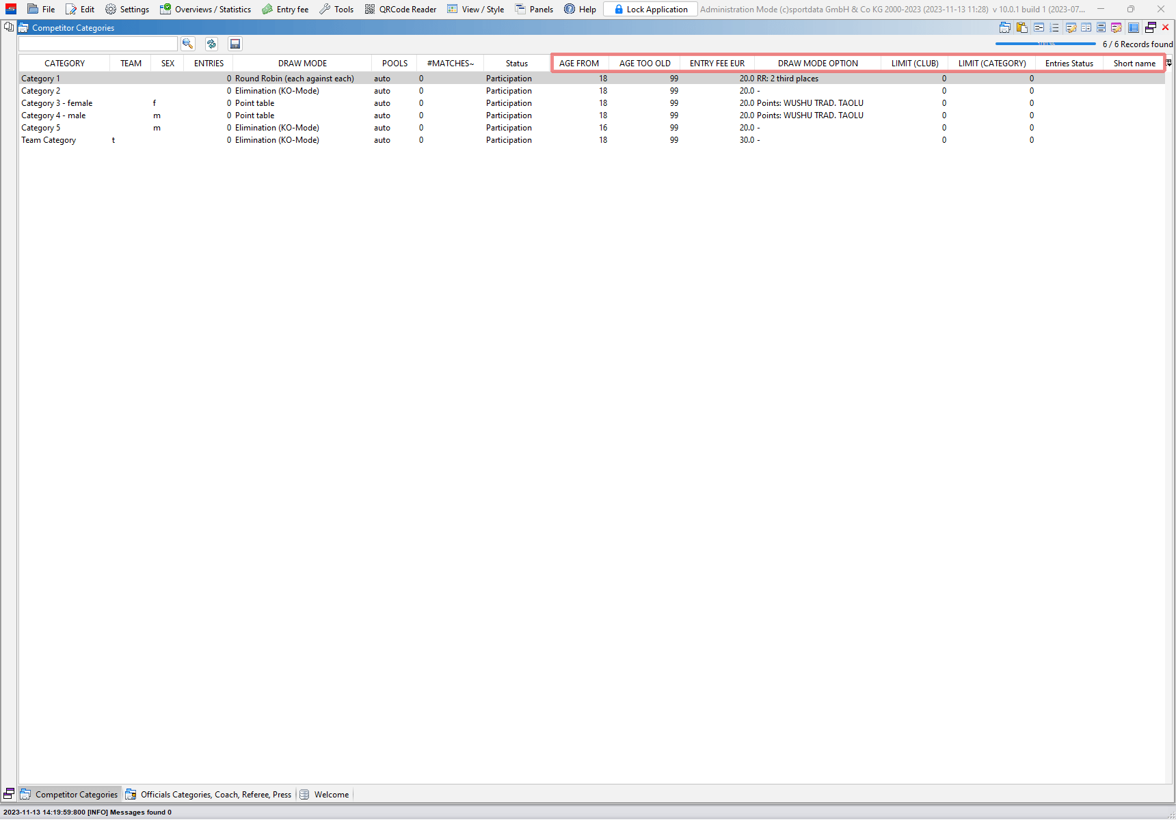
Task: Switch to Officials Categories, Coach, Referee, Press tab
Action: pyautogui.click(x=209, y=794)
